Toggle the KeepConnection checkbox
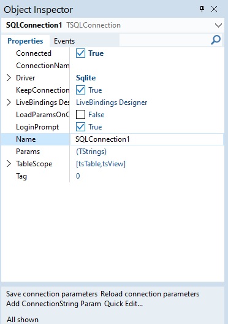The height and width of the screenshot is (324, 228). click(80, 90)
